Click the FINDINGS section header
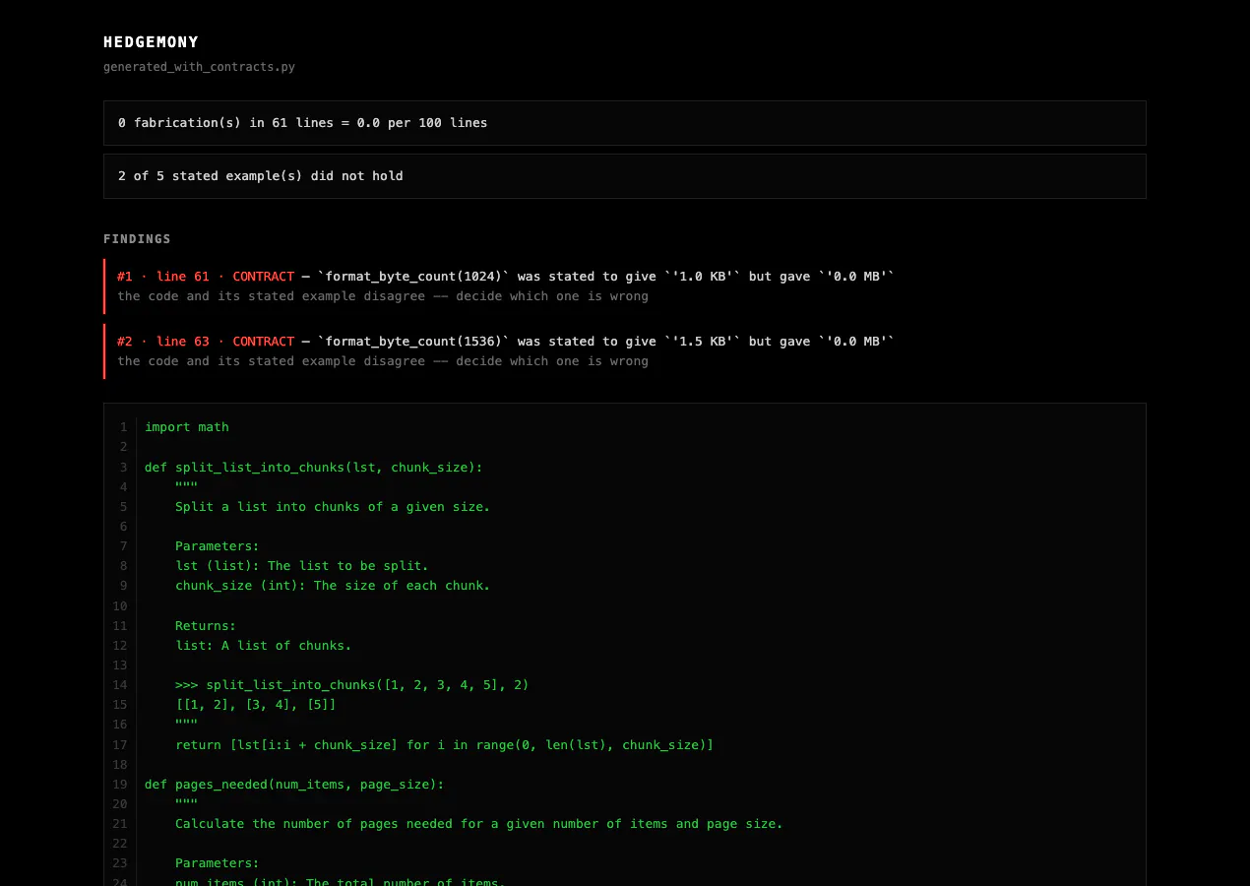Screen dimensions: 1250x886 coord(137,239)
